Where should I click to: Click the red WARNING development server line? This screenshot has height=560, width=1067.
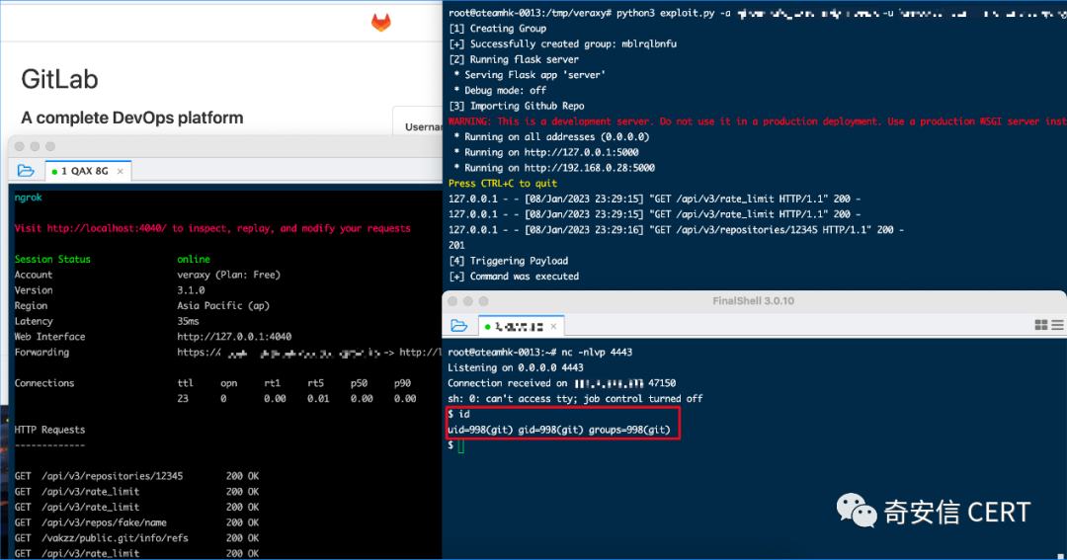(758, 121)
